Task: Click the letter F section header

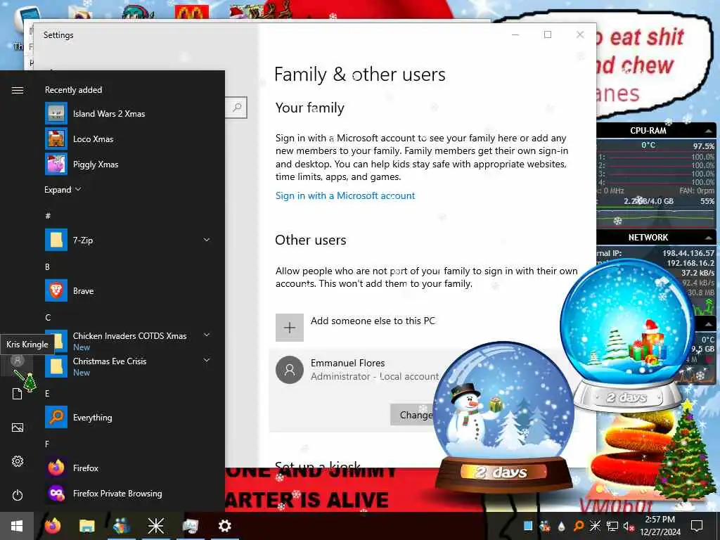Action: 47,444
